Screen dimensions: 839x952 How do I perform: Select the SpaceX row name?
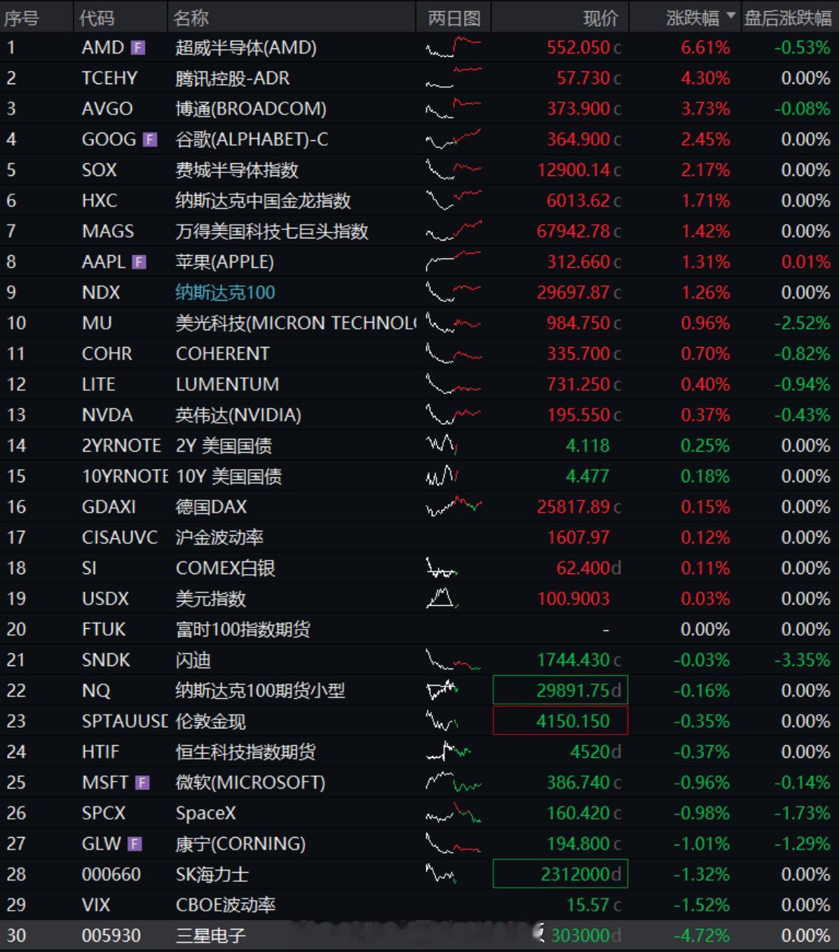click(x=206, y=813)
